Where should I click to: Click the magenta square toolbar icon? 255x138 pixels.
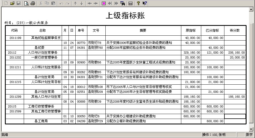tap(104, 3)
